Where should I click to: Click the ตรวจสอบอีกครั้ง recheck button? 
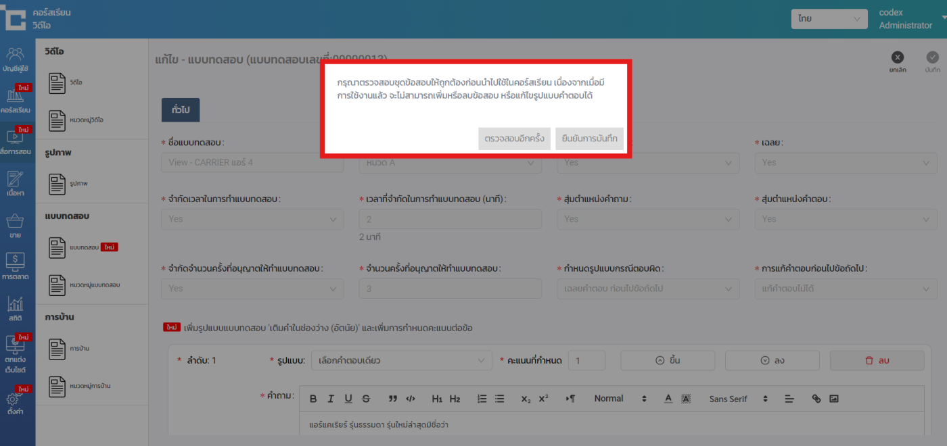pos(514,139)
